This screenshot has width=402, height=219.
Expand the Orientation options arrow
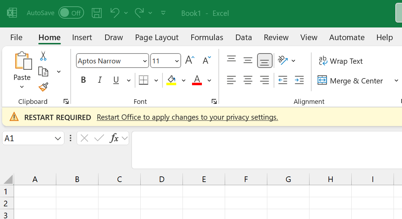coord(294,61)
